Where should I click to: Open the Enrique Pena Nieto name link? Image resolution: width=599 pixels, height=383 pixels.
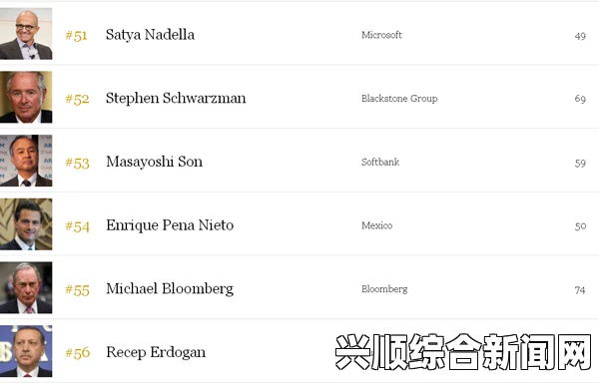(x=170, y=225)
